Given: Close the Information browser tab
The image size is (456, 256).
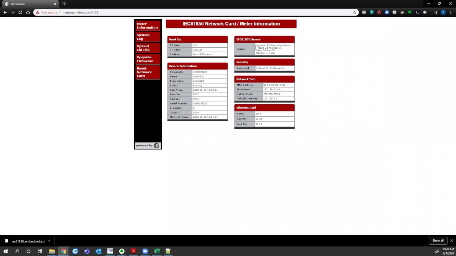Looking at the screenshot, I should (55, 4).
